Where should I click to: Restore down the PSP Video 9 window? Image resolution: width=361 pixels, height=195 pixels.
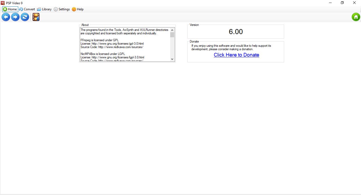click(342, 3)
